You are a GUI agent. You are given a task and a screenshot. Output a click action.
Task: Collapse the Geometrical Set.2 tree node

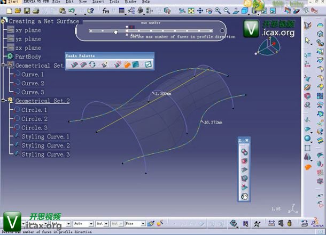3,100
